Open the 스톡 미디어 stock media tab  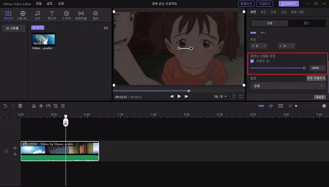point(23,15)
